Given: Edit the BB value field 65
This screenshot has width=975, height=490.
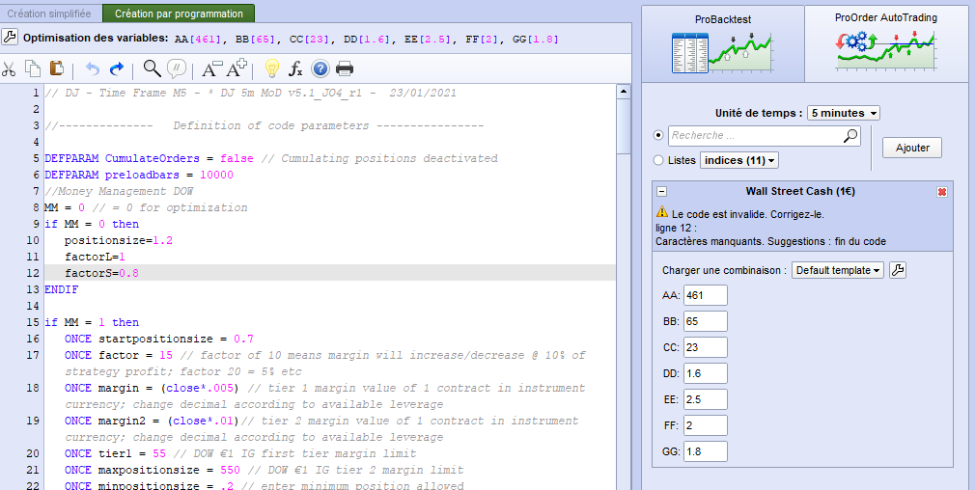Looking at the screenshot, I should [705, 322].
